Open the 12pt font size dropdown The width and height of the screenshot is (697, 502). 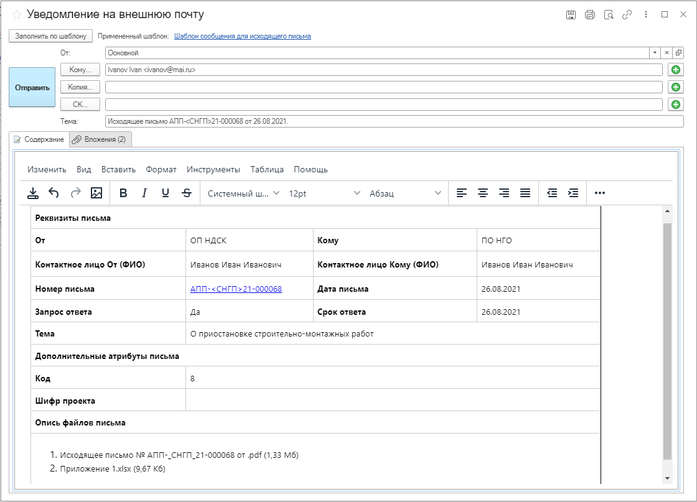pos(324,193)
